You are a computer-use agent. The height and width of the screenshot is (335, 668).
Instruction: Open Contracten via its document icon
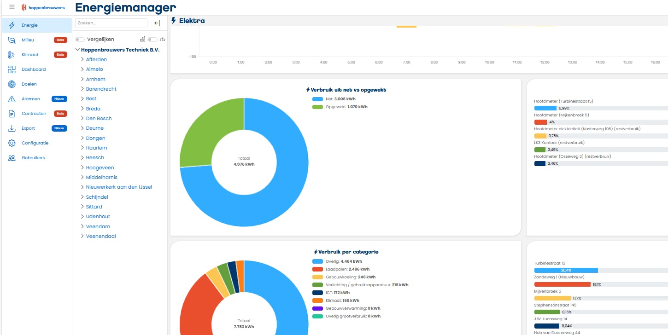12,114
